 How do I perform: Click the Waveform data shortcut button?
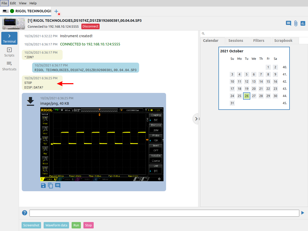tap(56, 225)
